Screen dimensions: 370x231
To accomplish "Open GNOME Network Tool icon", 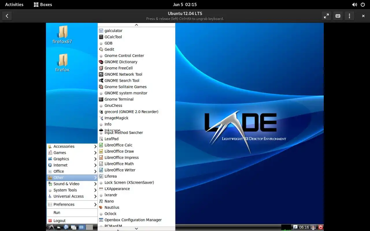I will [x=101, y=74].
